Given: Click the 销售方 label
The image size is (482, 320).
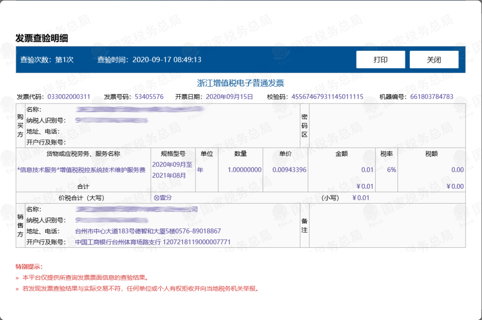Looking at the screenshot, I should 20,225.
